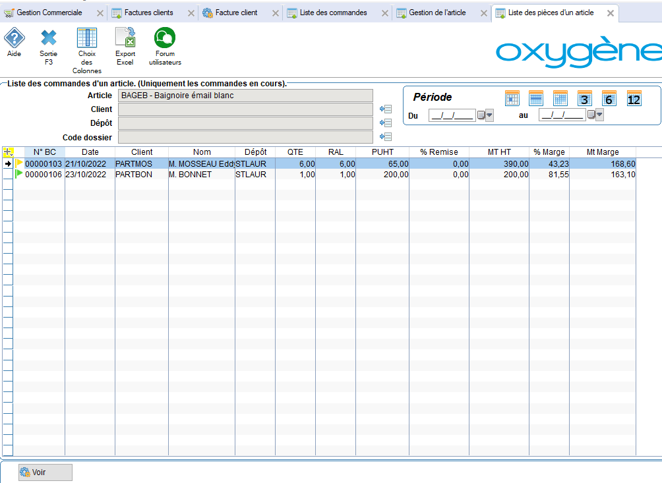Click the Sortie F3 exit icon
The width and height of the screenshot is (662, 483).
(x=49, y=39)
